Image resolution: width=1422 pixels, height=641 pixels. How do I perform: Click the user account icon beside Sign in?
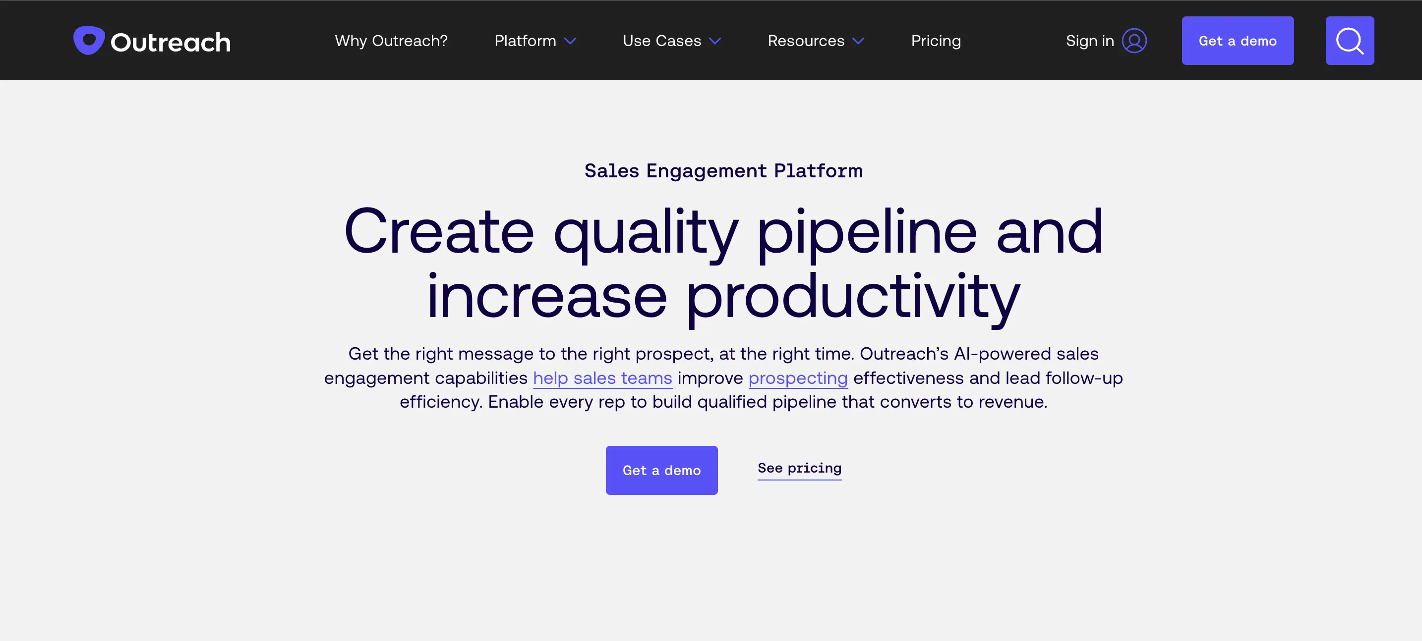pyautogui.click(x=1134, y=40)
